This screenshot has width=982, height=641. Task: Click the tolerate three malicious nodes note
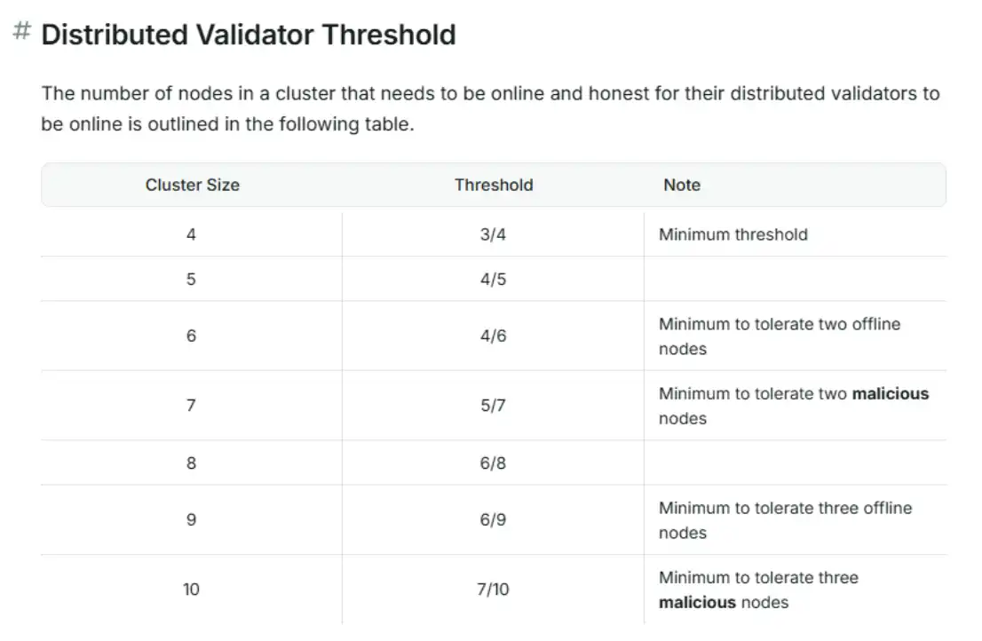758,590
